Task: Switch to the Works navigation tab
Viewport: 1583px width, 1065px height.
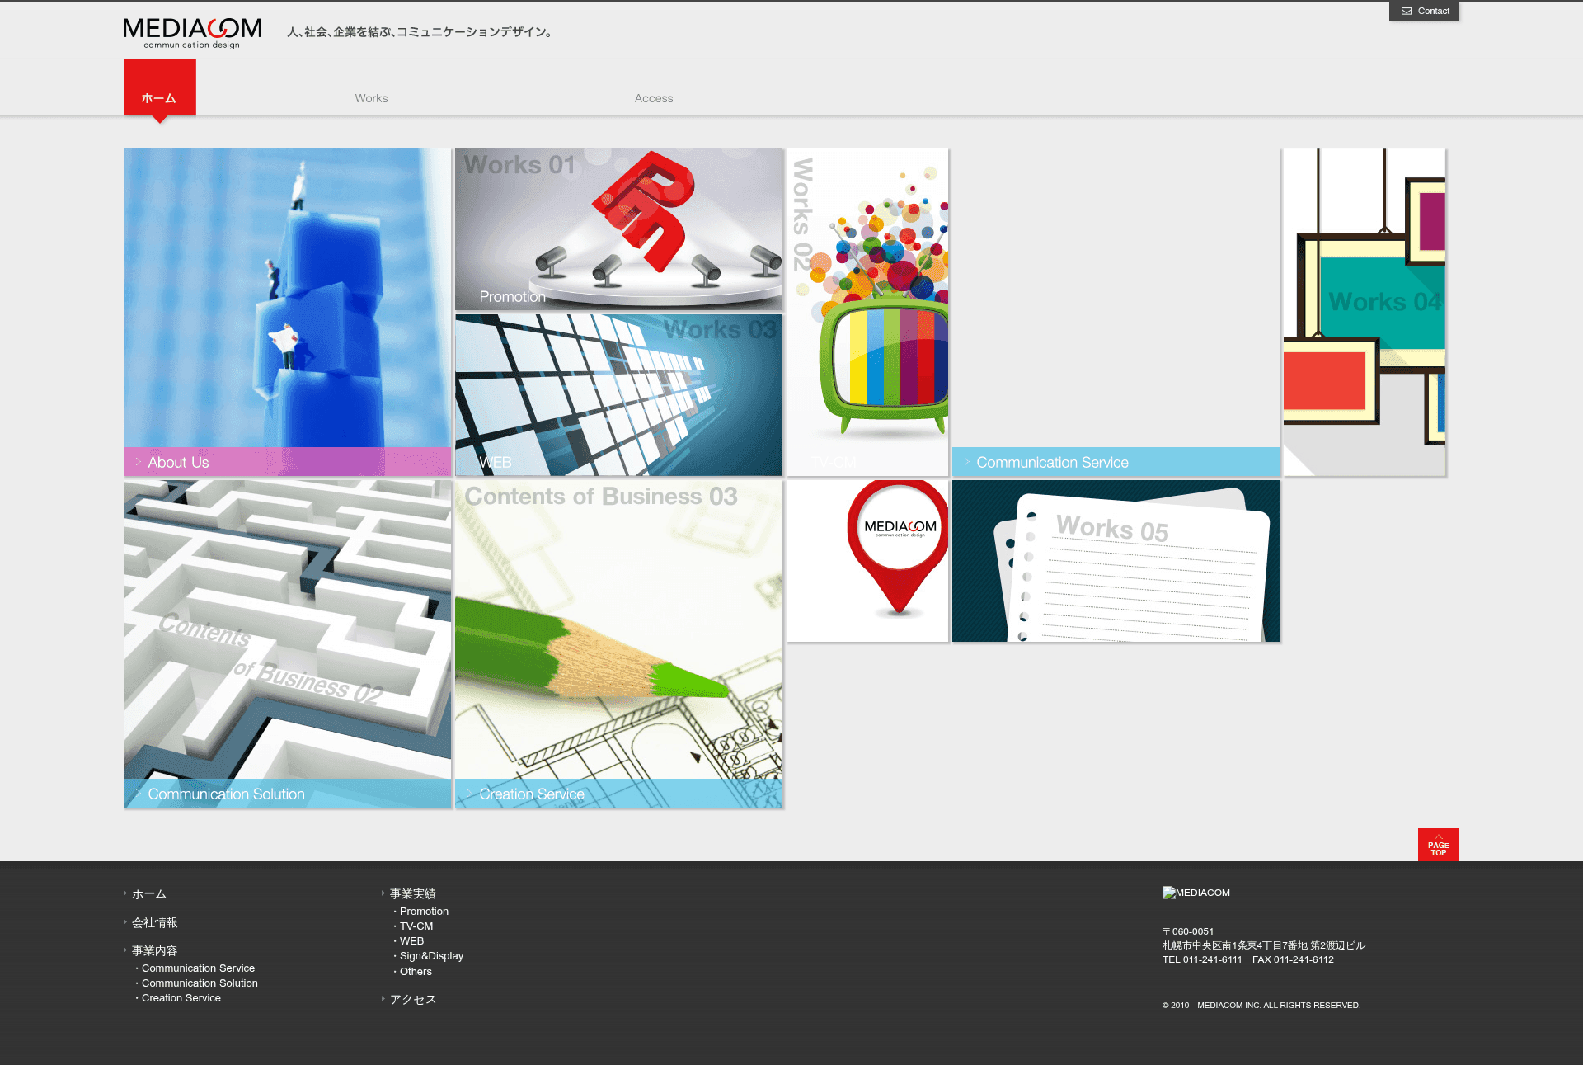Action: tap(371, 98)
